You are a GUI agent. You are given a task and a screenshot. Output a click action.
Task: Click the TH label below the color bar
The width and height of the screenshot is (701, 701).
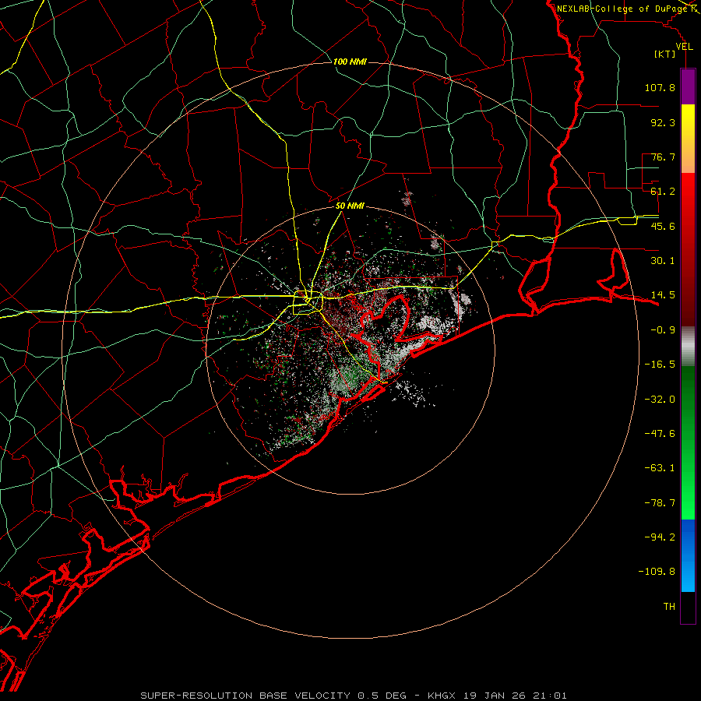pyautogui.click(x=669, y=607)
